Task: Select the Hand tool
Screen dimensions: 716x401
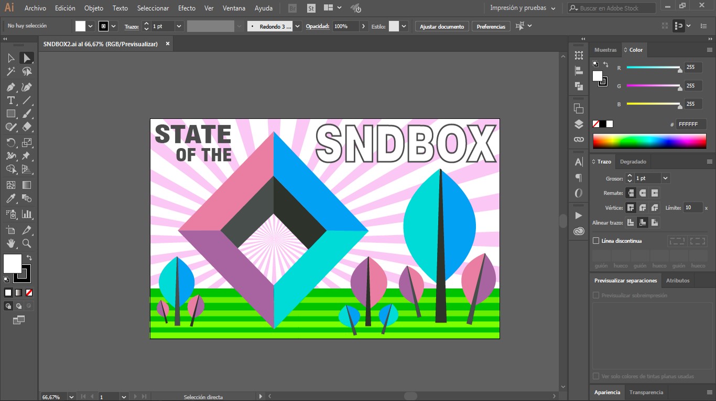Action: 10,243
